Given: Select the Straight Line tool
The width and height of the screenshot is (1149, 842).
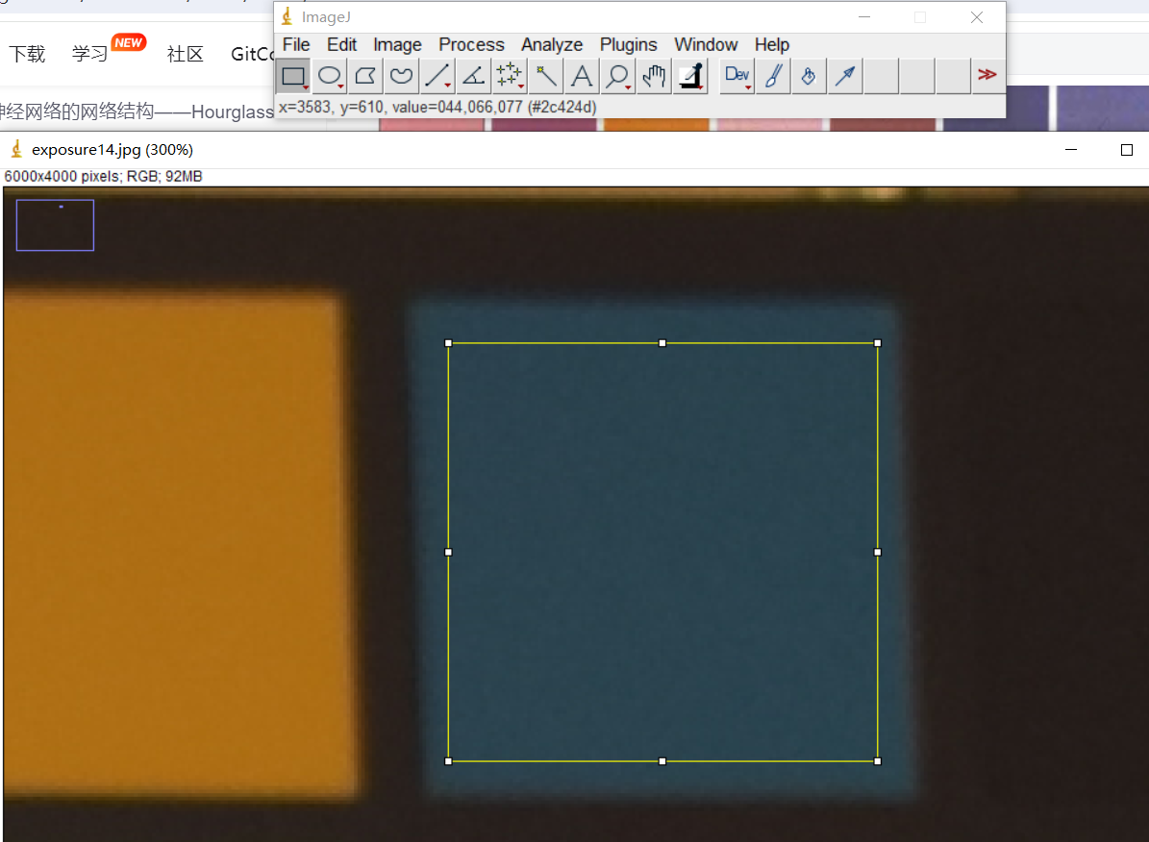Looking at the screenshot, I should pos(437,76).
